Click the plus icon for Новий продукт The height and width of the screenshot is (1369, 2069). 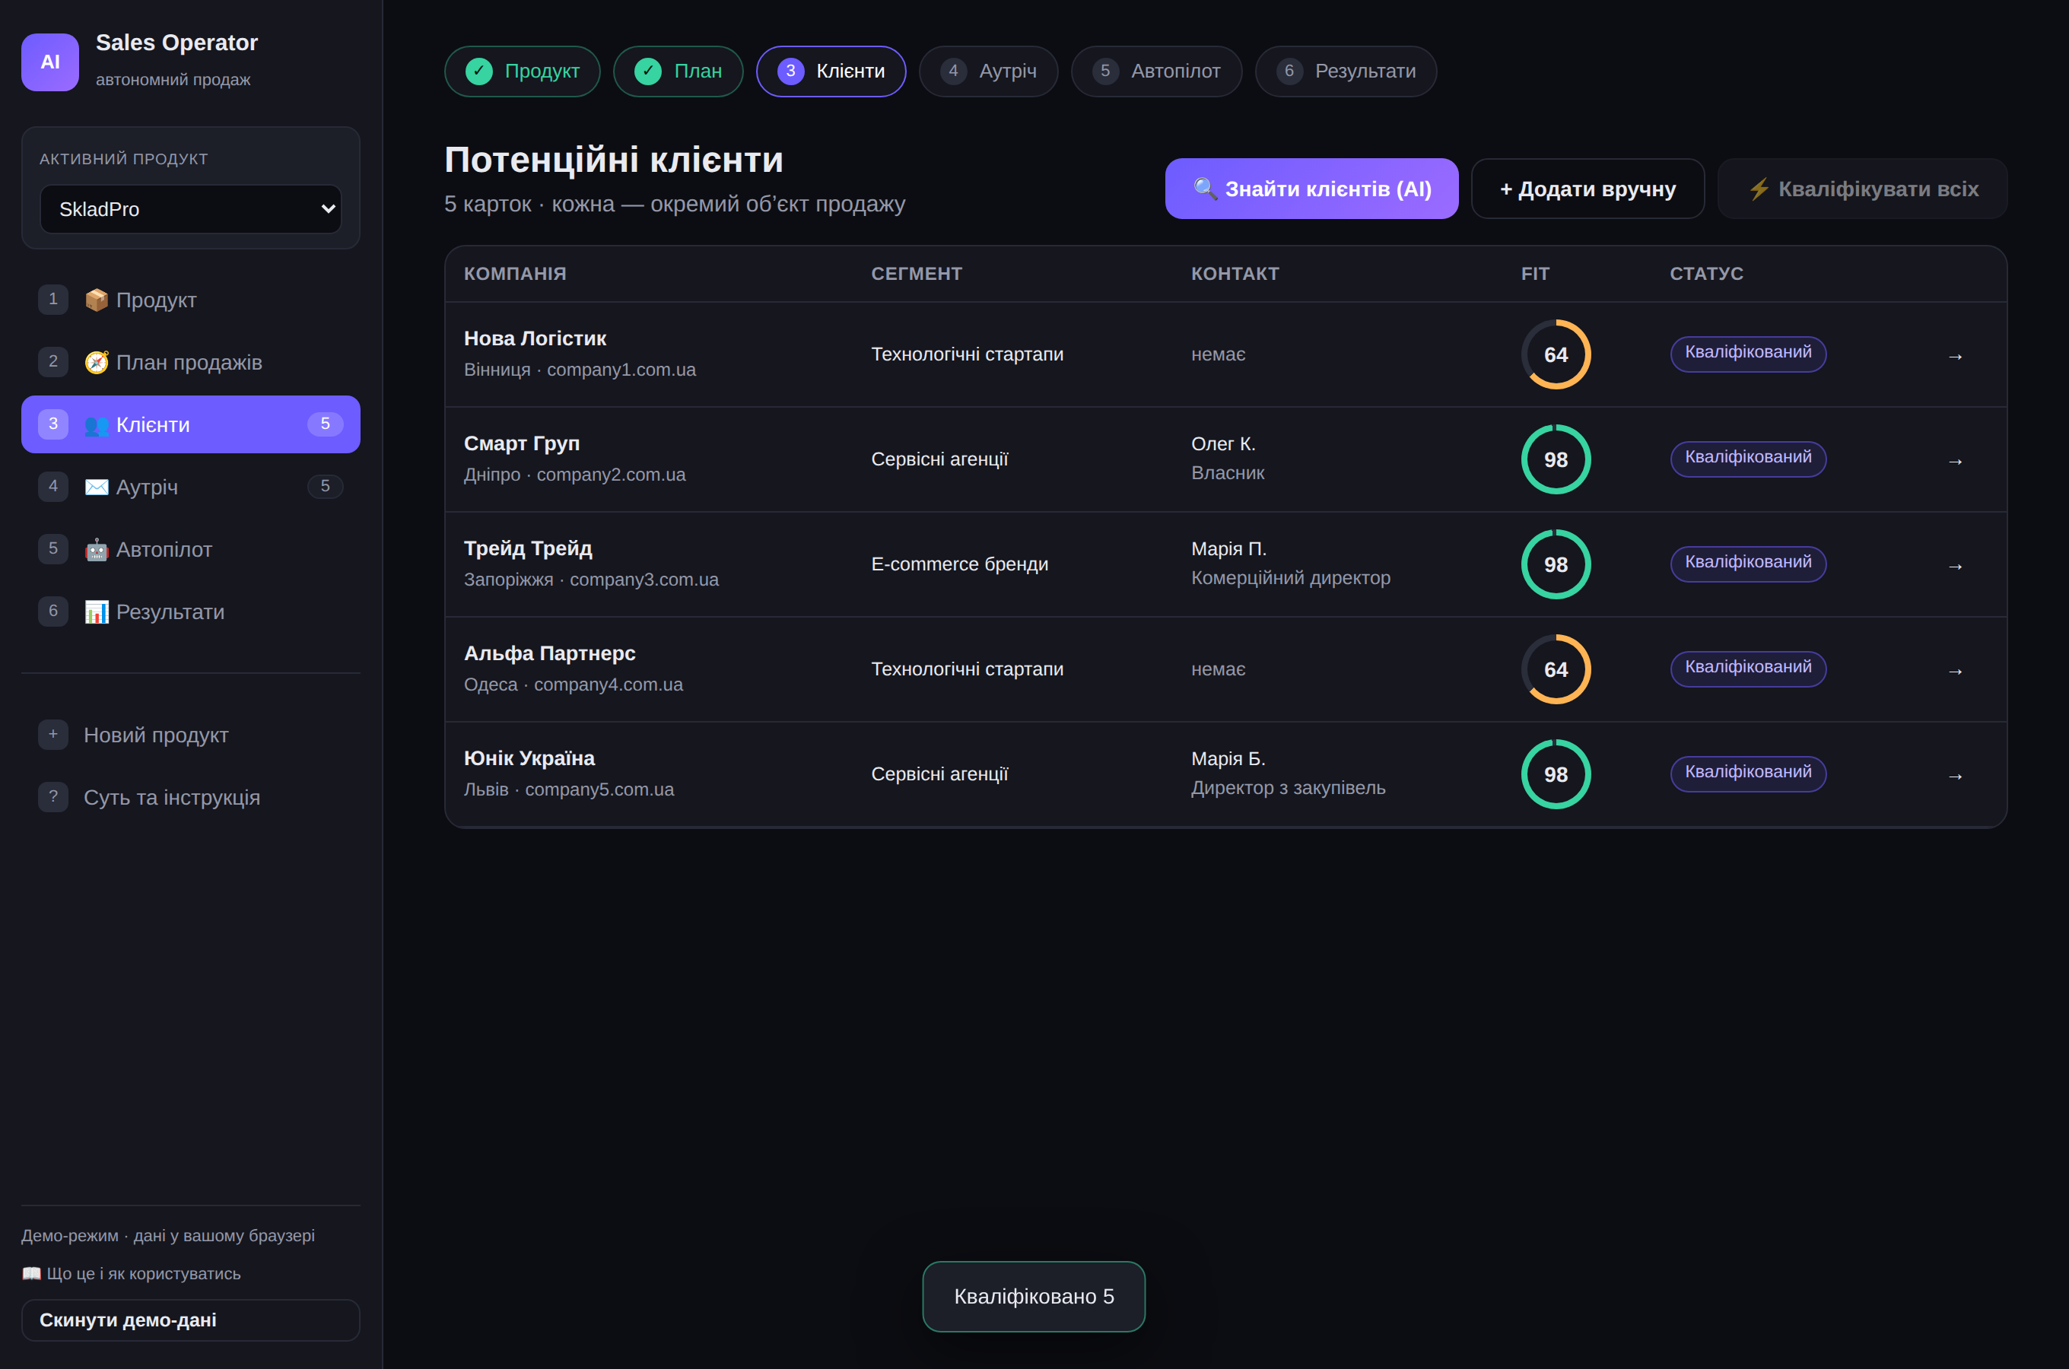point(53,734)
